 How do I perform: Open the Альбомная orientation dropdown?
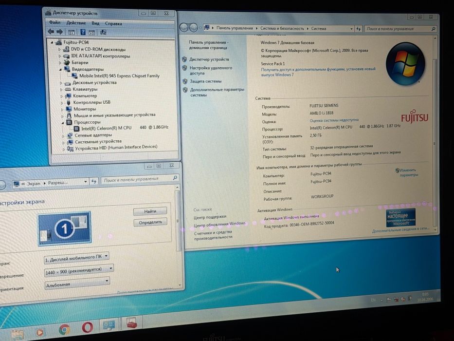[x=77, y=283]
